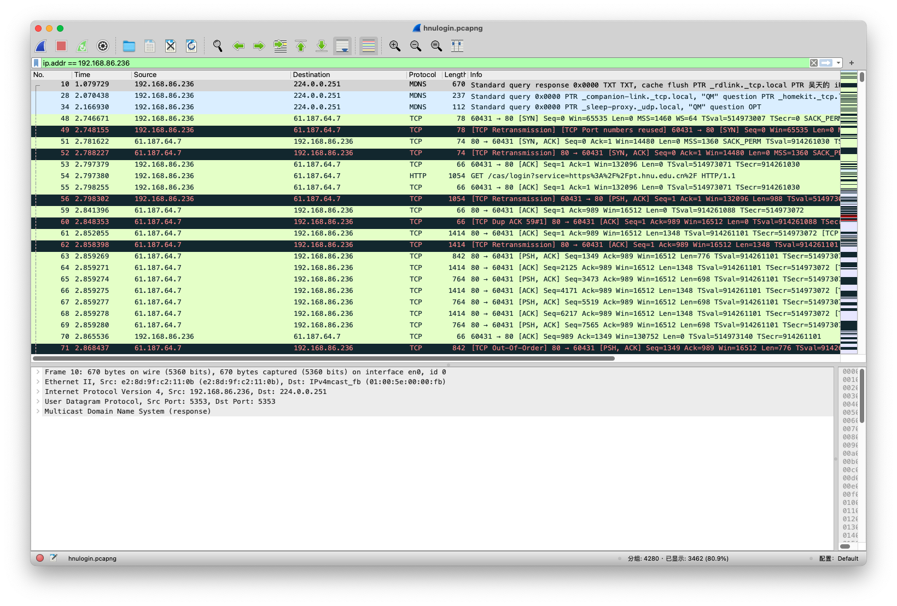The width and height of the screenshot is (897, 606).
Task: Sort by the Destination column header
Action: point(348,75)
